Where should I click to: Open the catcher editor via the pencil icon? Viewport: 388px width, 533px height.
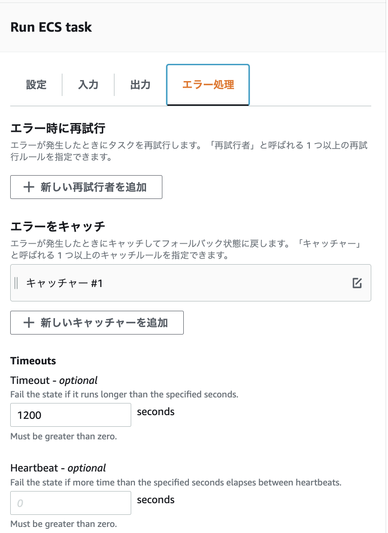(x=357, y=282)
